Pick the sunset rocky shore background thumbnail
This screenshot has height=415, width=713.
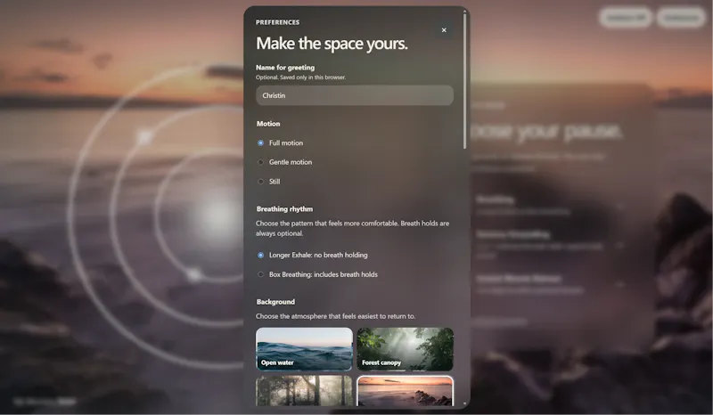406,390
